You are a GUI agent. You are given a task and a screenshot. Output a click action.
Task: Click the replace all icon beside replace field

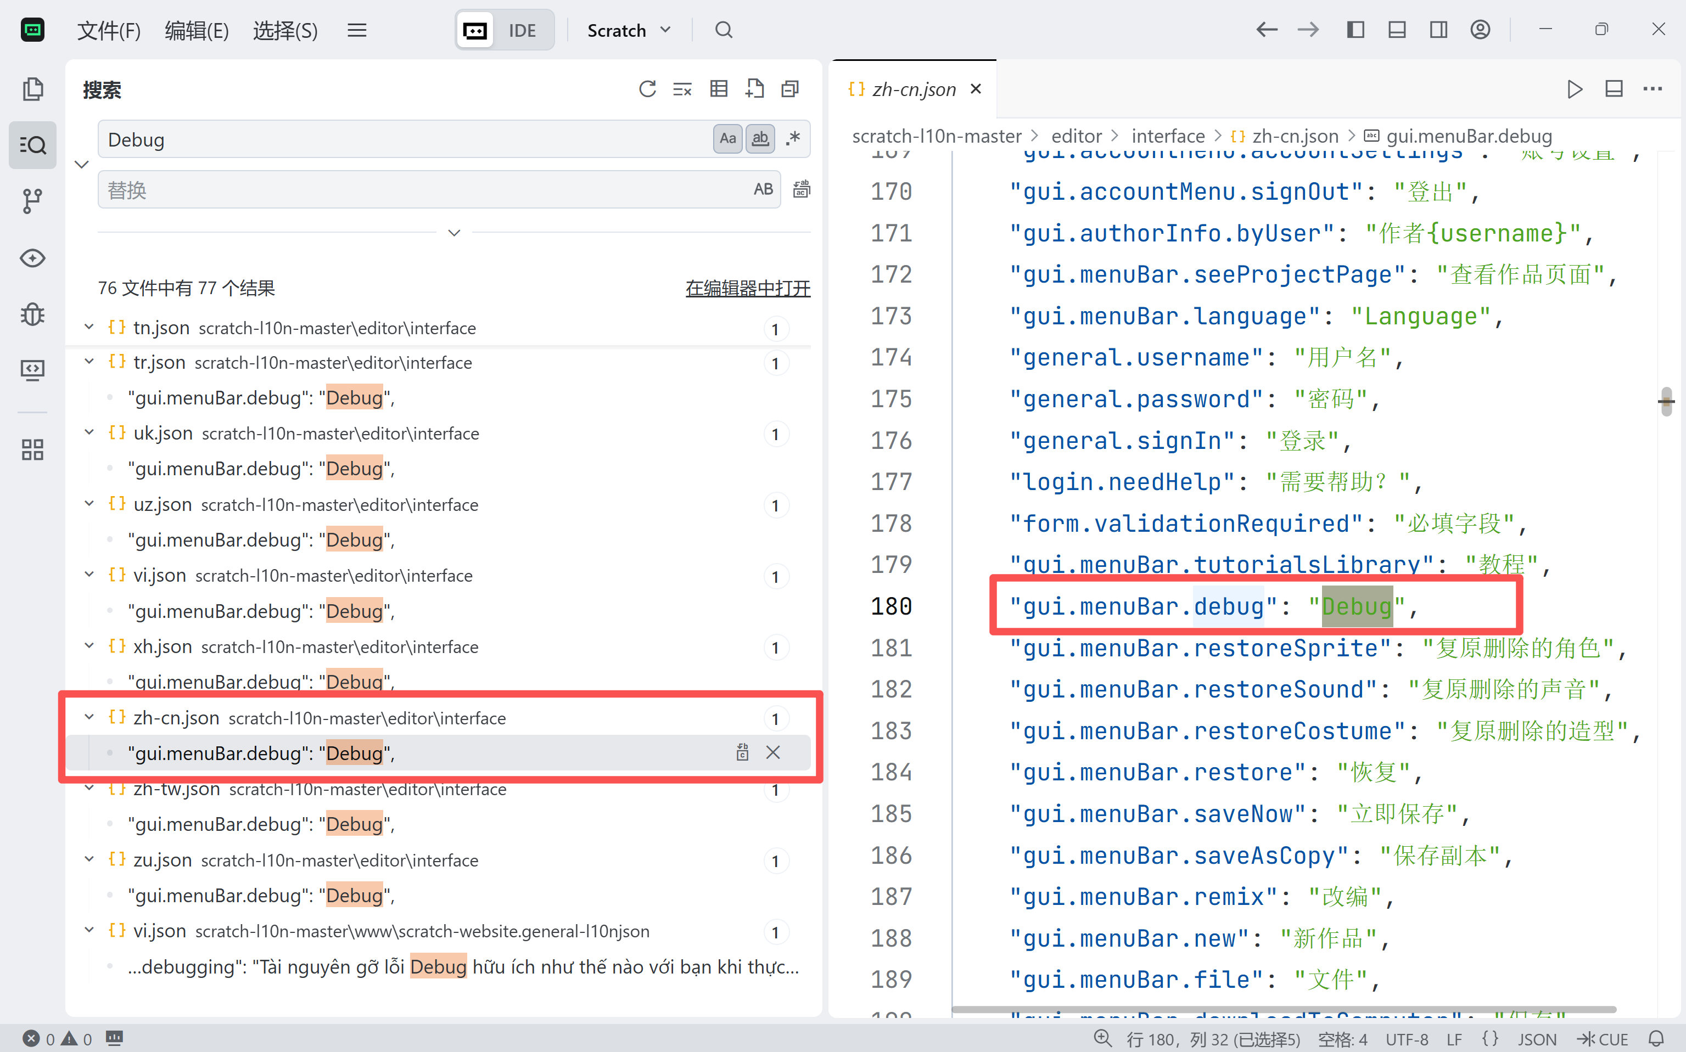pyautogui.click(x=801, y=189)
